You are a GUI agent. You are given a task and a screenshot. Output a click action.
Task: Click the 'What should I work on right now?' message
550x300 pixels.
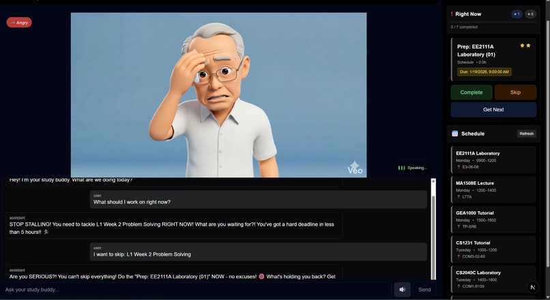click(x=258, y=199)
